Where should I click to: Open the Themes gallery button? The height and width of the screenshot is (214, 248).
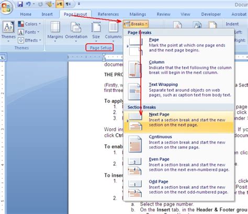(8, 31)
